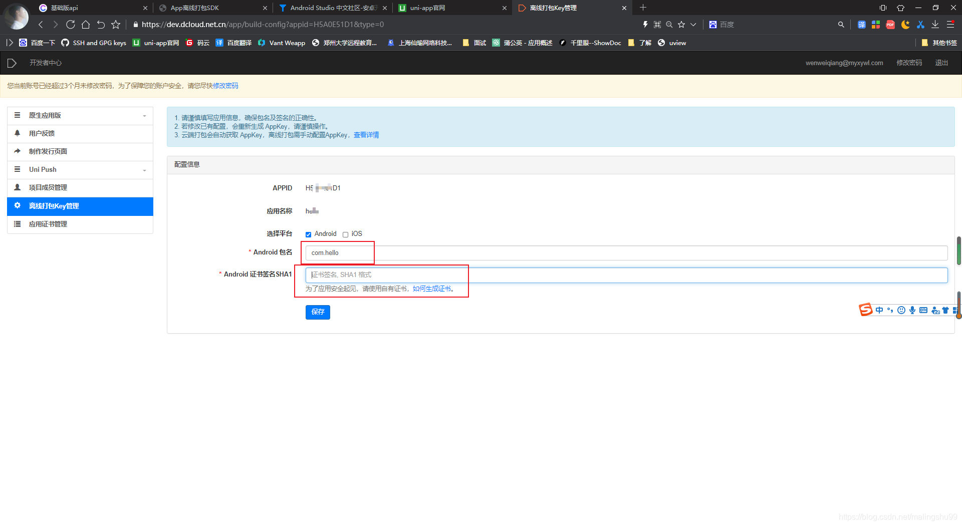Click 修改密码 in the top header
962x526 pixels.
click(909, 63)
